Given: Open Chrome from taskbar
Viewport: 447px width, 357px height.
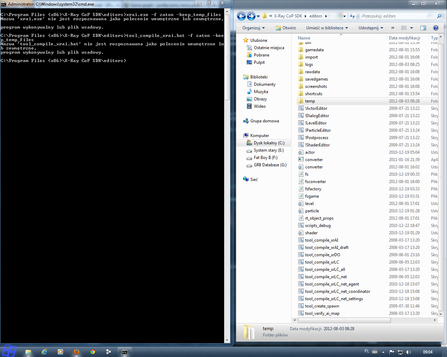Looking at the screenshot, I should tap(93, 352).
